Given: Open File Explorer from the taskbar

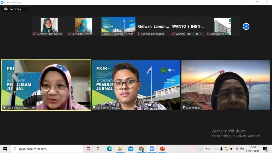Looking at the screenshot, I should click(x=120, y=149).
